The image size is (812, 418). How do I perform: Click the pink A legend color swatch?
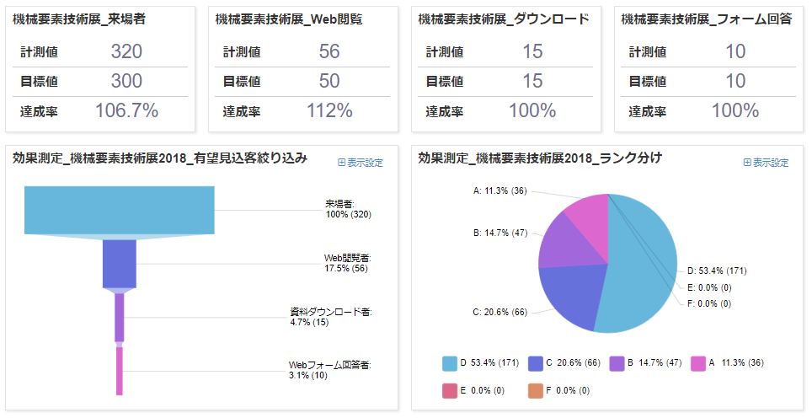coord(697,363)
